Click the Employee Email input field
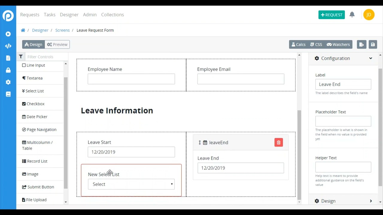Screen dimensions: 383x215 tap(241, 79)
